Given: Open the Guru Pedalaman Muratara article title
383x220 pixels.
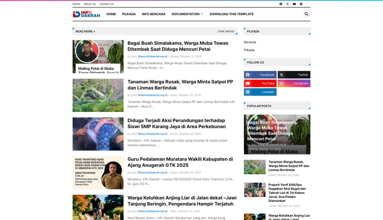Looking at the screenshot, I should click(180, 162).
